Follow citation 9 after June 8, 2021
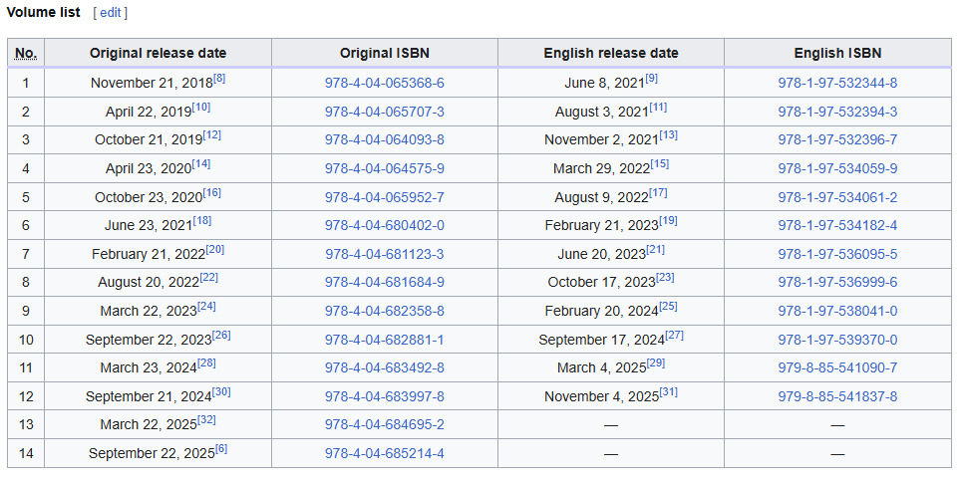Image resolution: width=964 pixels, height=483 pixels. [x=651, y=79]
